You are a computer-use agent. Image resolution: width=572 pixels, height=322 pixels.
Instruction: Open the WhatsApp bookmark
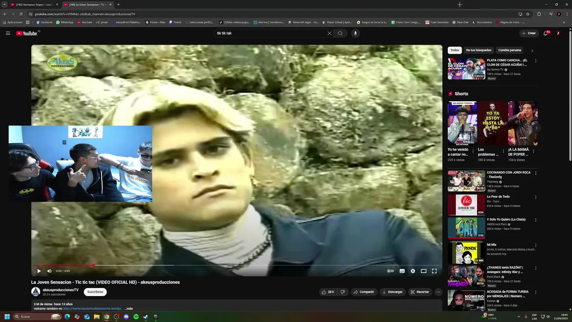click(65, 22)
